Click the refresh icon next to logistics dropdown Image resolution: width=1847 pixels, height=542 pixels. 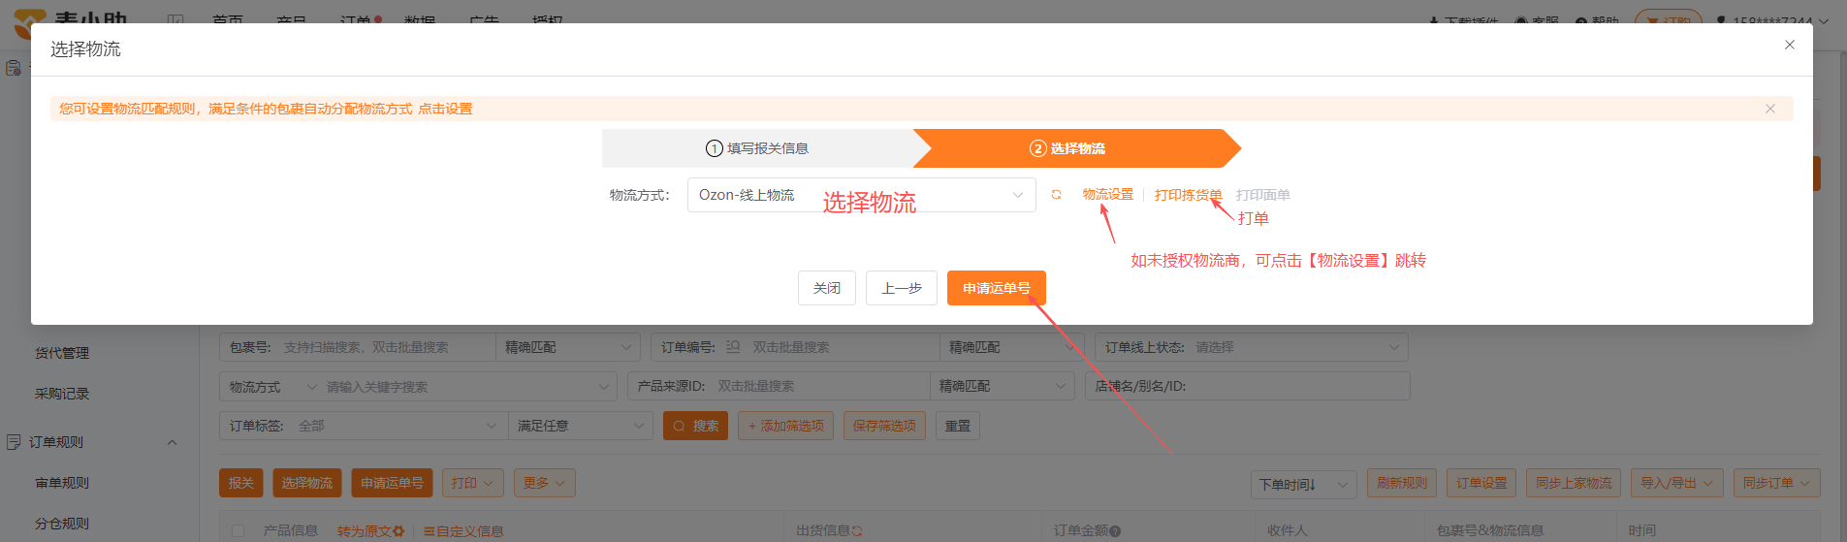[x=1056, y=195]
